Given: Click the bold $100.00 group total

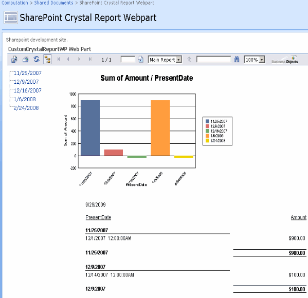Looking at the screenshot, I should [x=297, y=289].
